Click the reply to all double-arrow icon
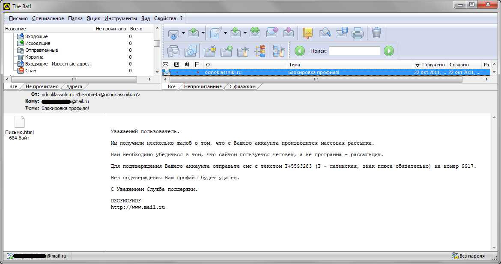This screenshot has width=501, height=264. (255, 33)
